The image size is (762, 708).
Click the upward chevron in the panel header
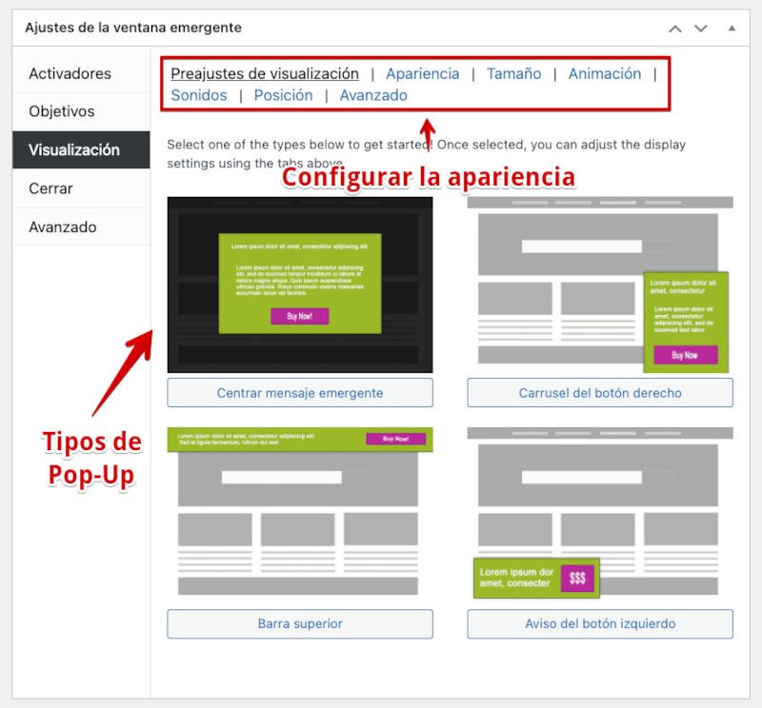click(x=676, y=29)
